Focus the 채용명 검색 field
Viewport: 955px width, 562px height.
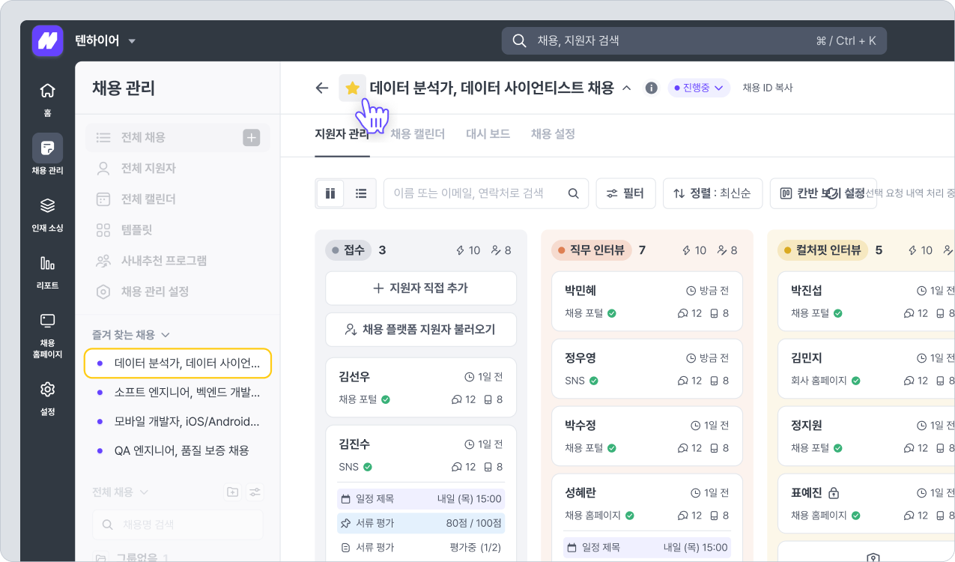point(178,525)
